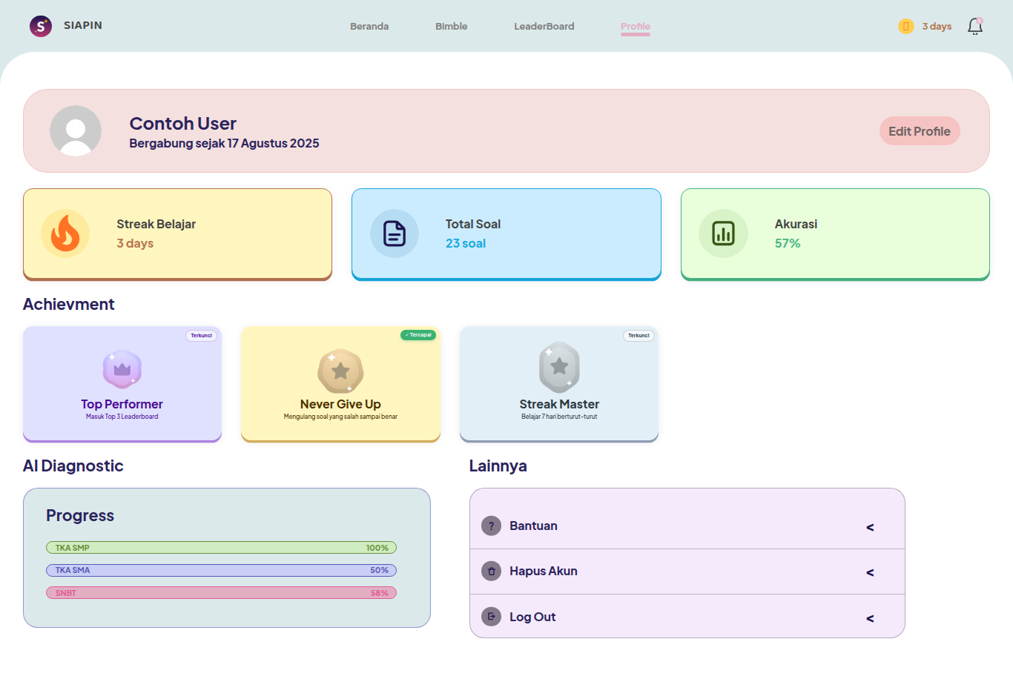Click the Akurasi bar chart icon
Image resolution: width=1013 pixels, height=679 pixels.
pyautogui.click(x=723, y=233)
